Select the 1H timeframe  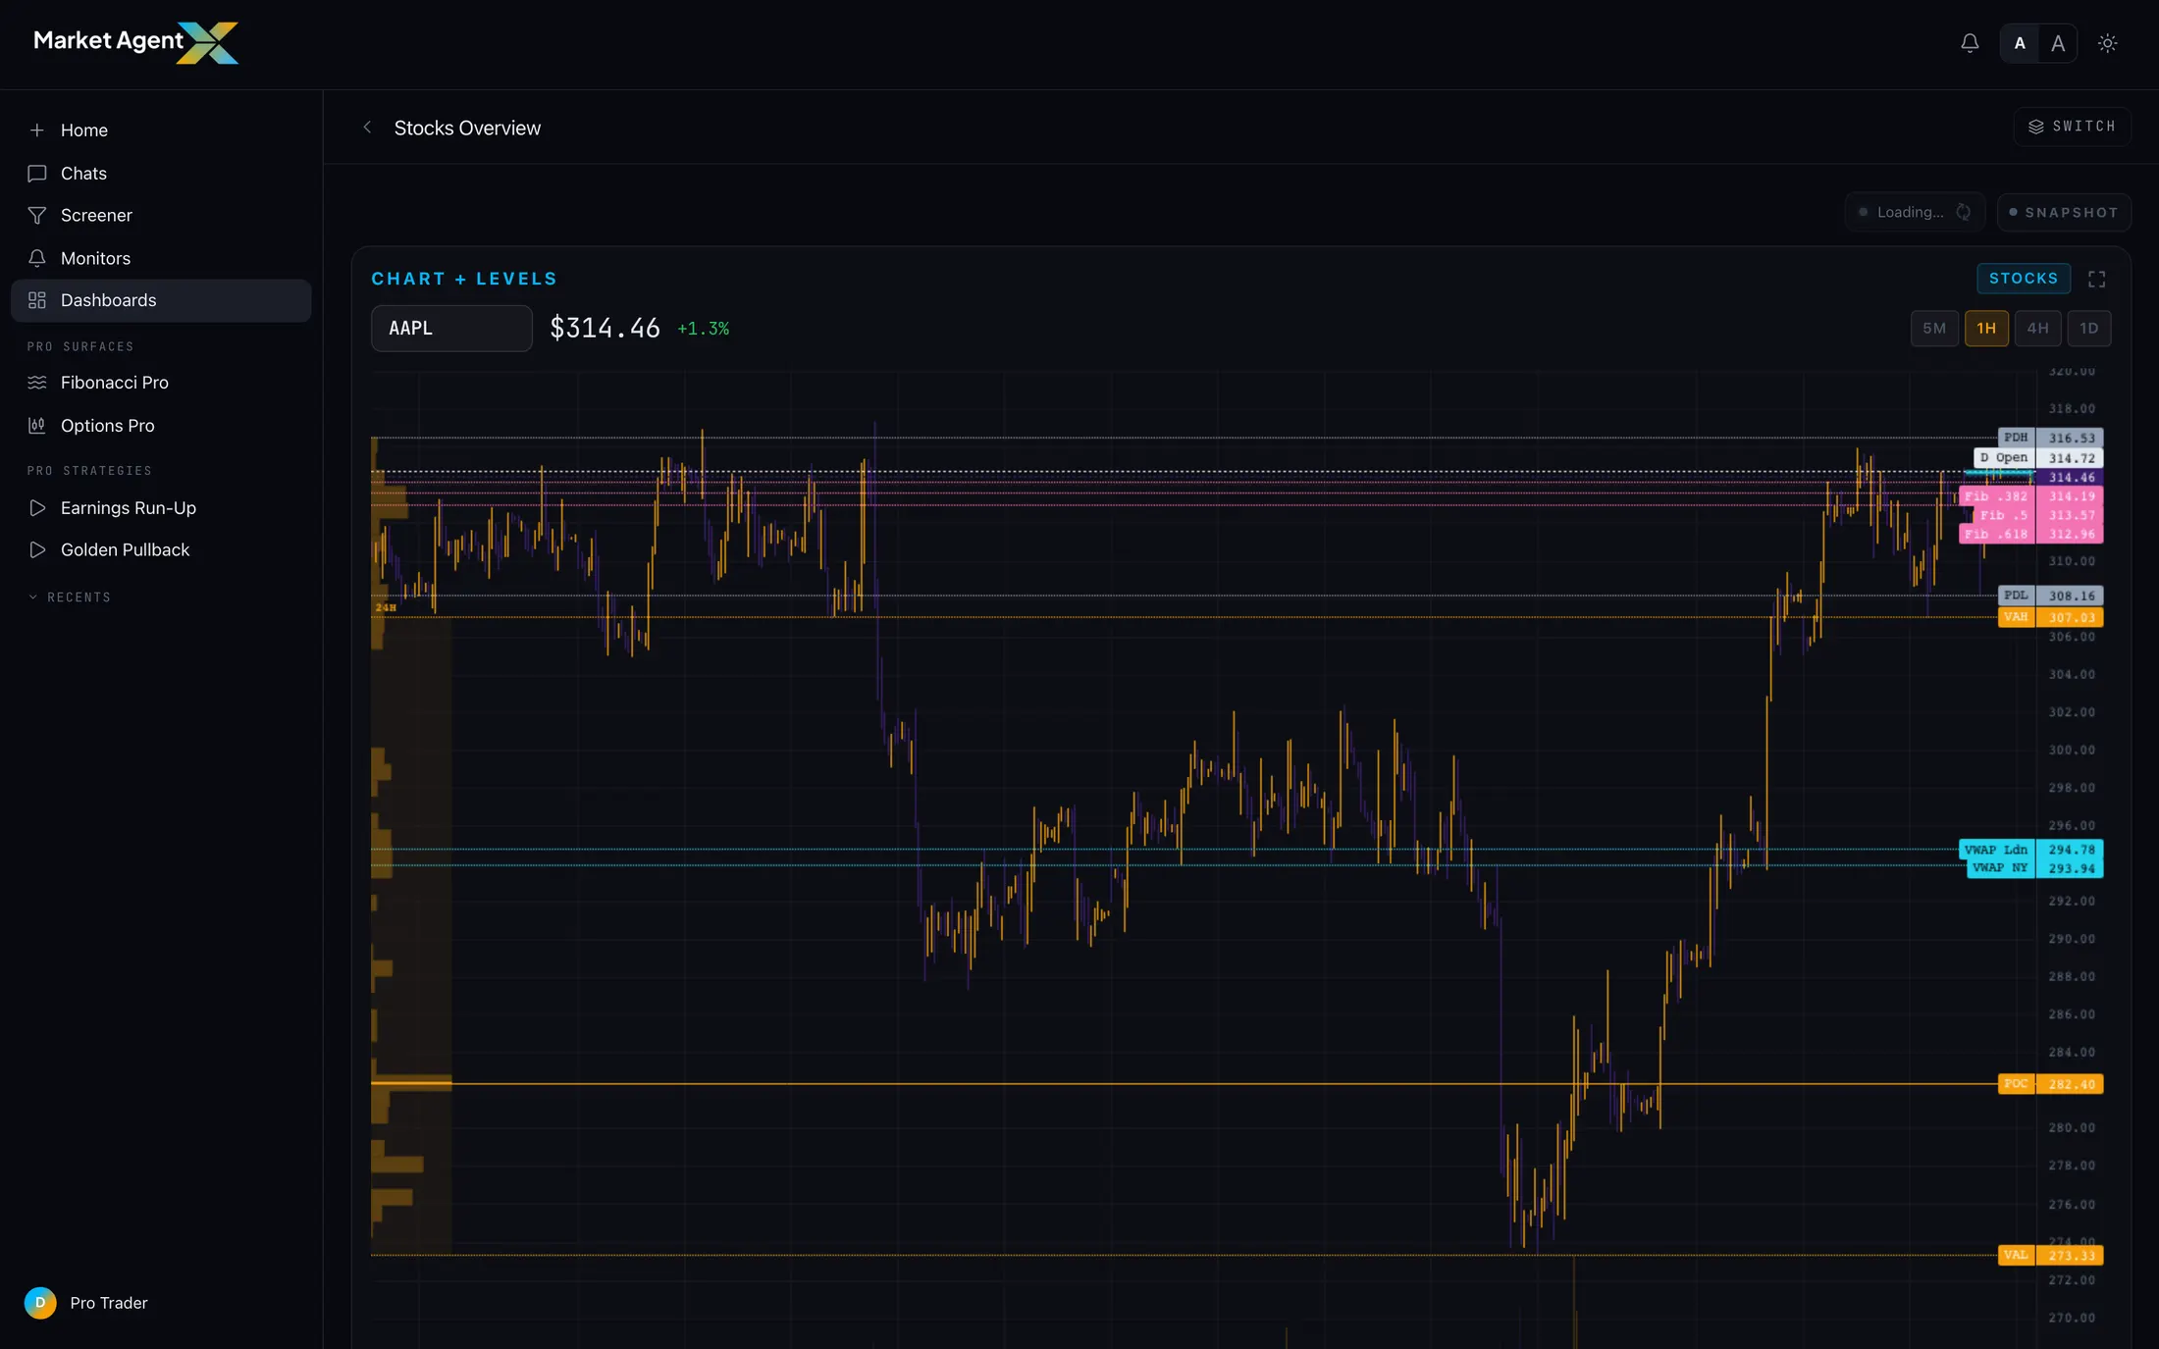pyautogui.click(x=1986, y=329)
